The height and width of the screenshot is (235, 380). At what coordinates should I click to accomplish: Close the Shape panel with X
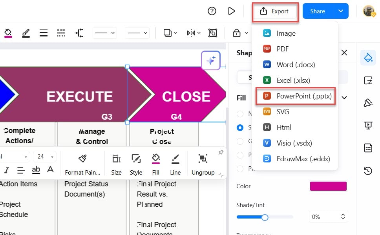344,53
